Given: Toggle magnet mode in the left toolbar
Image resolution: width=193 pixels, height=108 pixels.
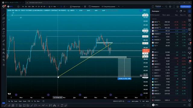Looking at the screenshot, I should [4, 49].
